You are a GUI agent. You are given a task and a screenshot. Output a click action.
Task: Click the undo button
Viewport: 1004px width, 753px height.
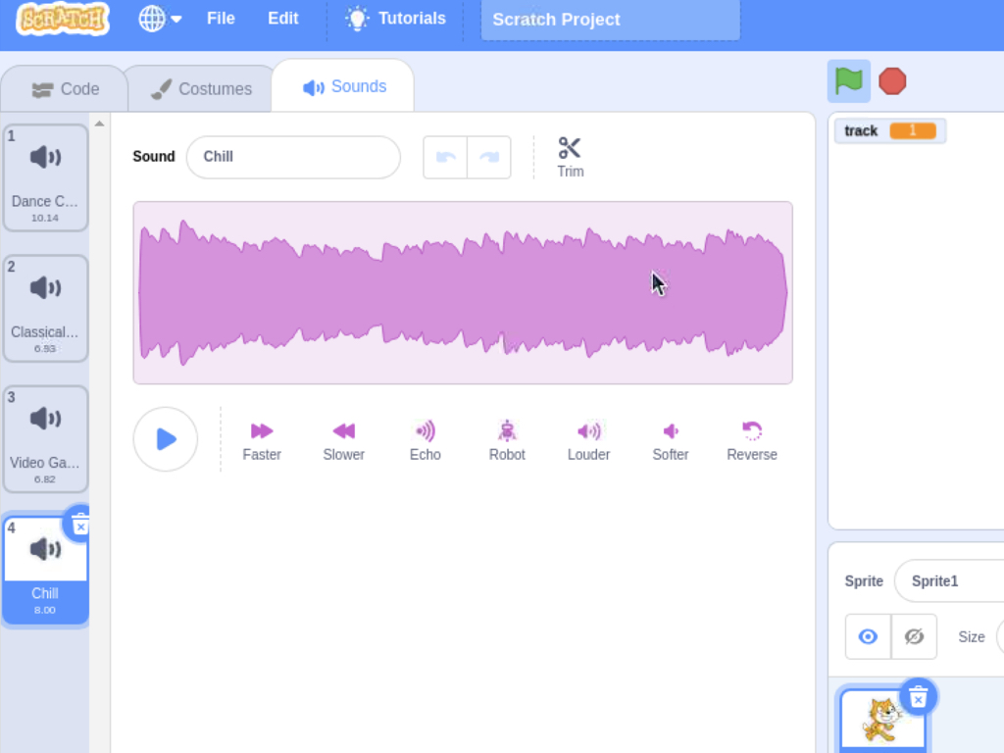tap(446, 157)
